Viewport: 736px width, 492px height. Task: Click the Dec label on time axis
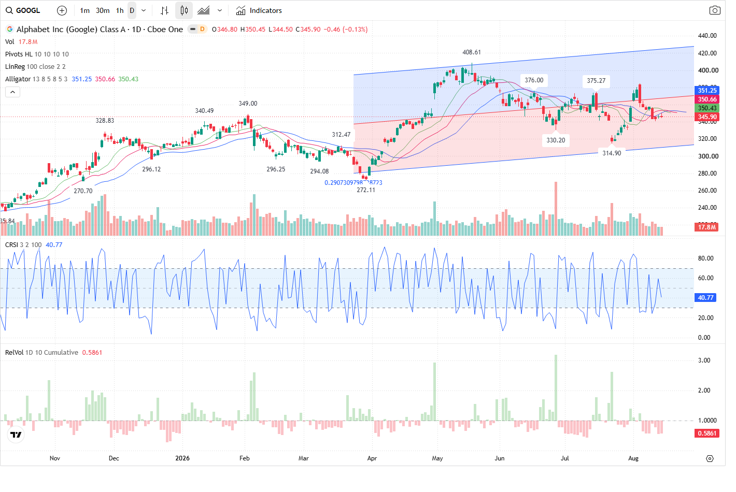[x=114, y=458]
